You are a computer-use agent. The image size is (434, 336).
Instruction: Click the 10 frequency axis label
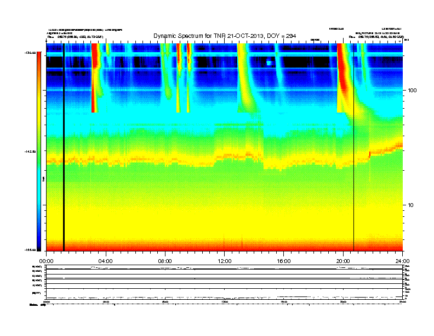(411, 205)
